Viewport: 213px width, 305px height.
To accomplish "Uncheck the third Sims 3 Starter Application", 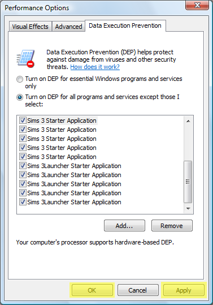I will (23, 138).
